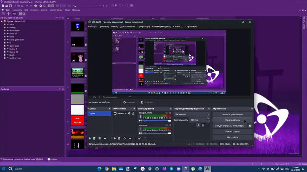Undock the OBS Sources panel icon
Screen dimensions: 307x172
(134, 109)
